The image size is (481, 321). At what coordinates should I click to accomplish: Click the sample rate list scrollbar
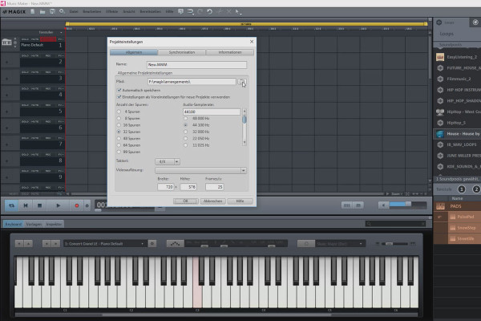click(245, 127)
